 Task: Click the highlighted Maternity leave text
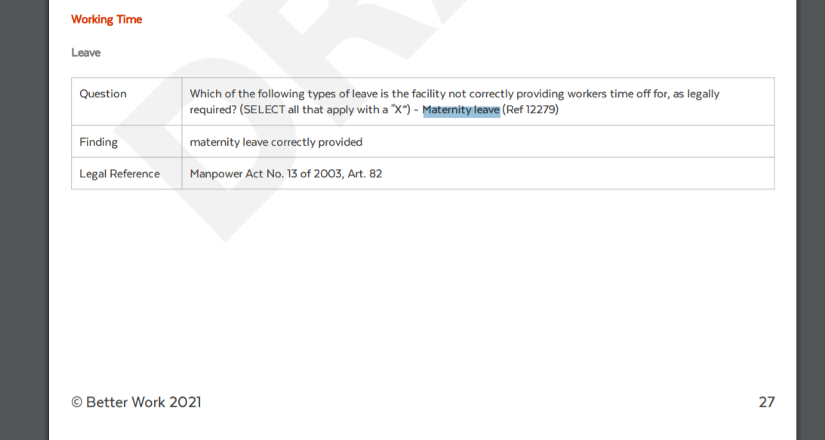pos(461,110)
